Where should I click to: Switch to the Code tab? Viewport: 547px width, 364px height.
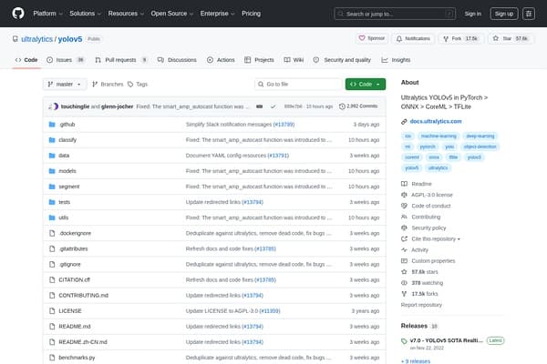[26, 60]
